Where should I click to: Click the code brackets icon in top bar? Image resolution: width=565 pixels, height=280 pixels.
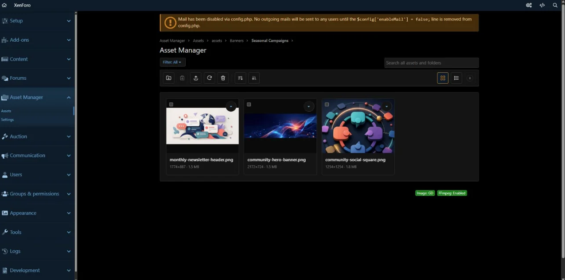(x=542, y=5)
